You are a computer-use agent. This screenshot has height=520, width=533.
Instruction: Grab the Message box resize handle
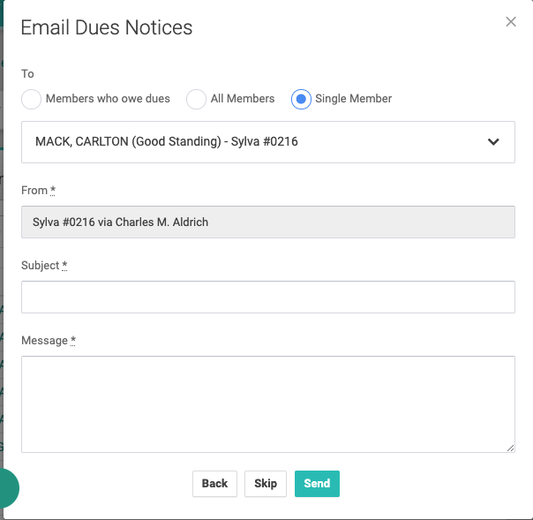510,448
